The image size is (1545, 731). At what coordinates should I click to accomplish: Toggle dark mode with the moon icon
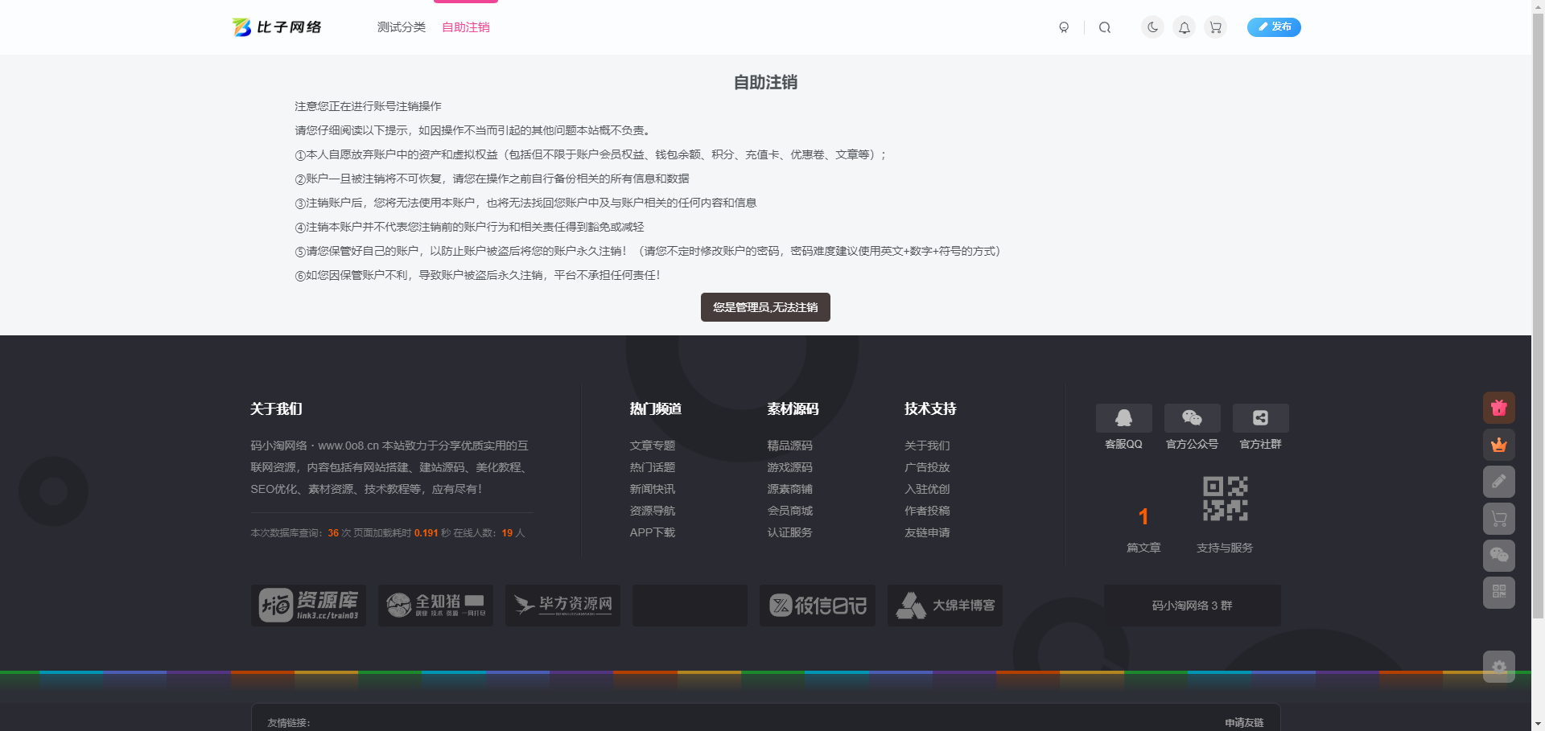(x=1152, y=27)
